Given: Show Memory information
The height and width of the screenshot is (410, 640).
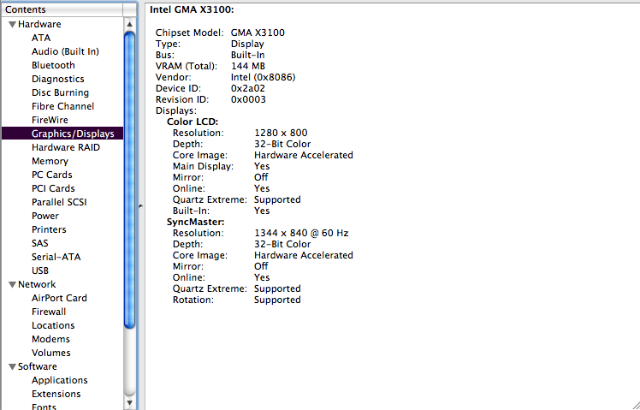Looking at the screenshot, I should pos(50,161).
